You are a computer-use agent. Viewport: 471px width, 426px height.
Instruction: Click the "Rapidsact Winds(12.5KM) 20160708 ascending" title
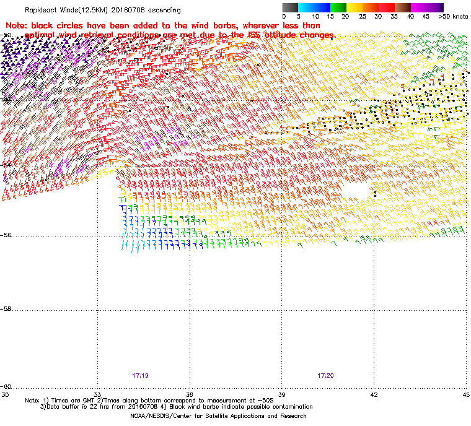coord(103,10)
